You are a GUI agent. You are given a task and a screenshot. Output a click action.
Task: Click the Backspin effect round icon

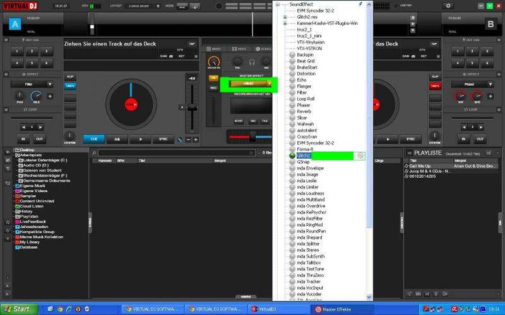click(292, 55)
